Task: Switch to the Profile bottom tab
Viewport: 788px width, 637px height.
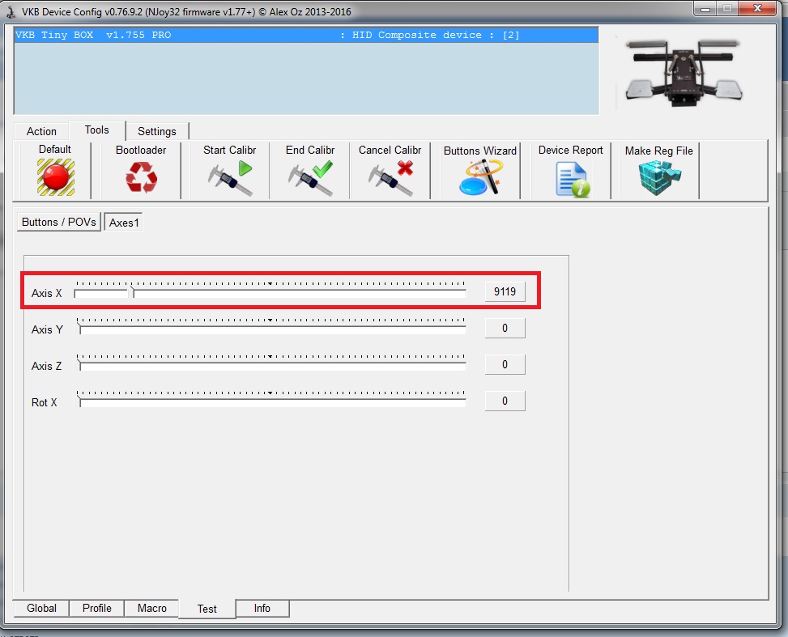Action: pos(97,608)
